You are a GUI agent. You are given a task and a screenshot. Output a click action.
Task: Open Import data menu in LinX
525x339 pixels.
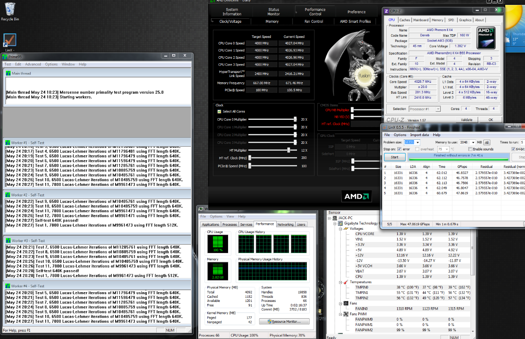(419, 135)
